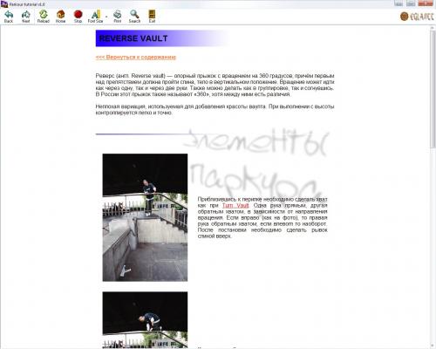The width and height of the screenshot is (436, 349).
Task: Exit the tutorial with the door icon
Action: coord(152,17)
